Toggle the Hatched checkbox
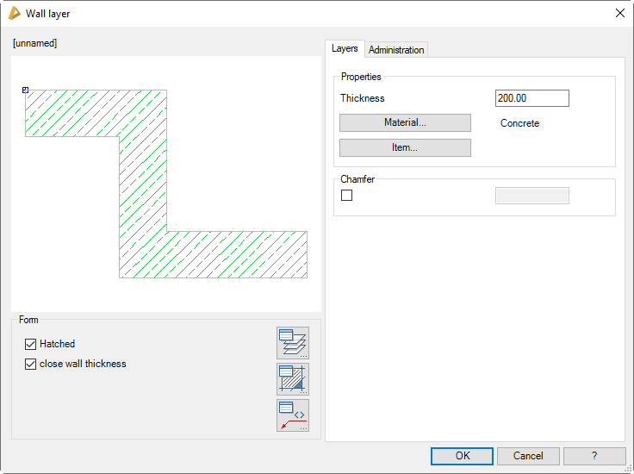The image size is (634, 474). [31, 344]
